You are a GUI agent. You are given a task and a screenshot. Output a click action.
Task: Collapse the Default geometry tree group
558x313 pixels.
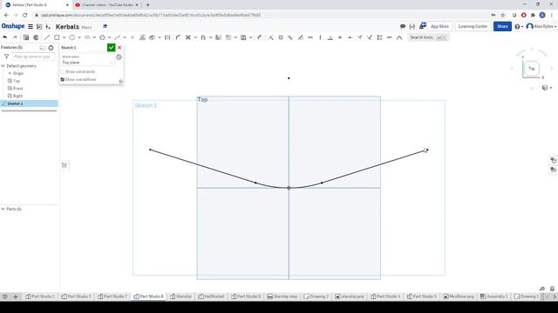(x=3, y=66)
